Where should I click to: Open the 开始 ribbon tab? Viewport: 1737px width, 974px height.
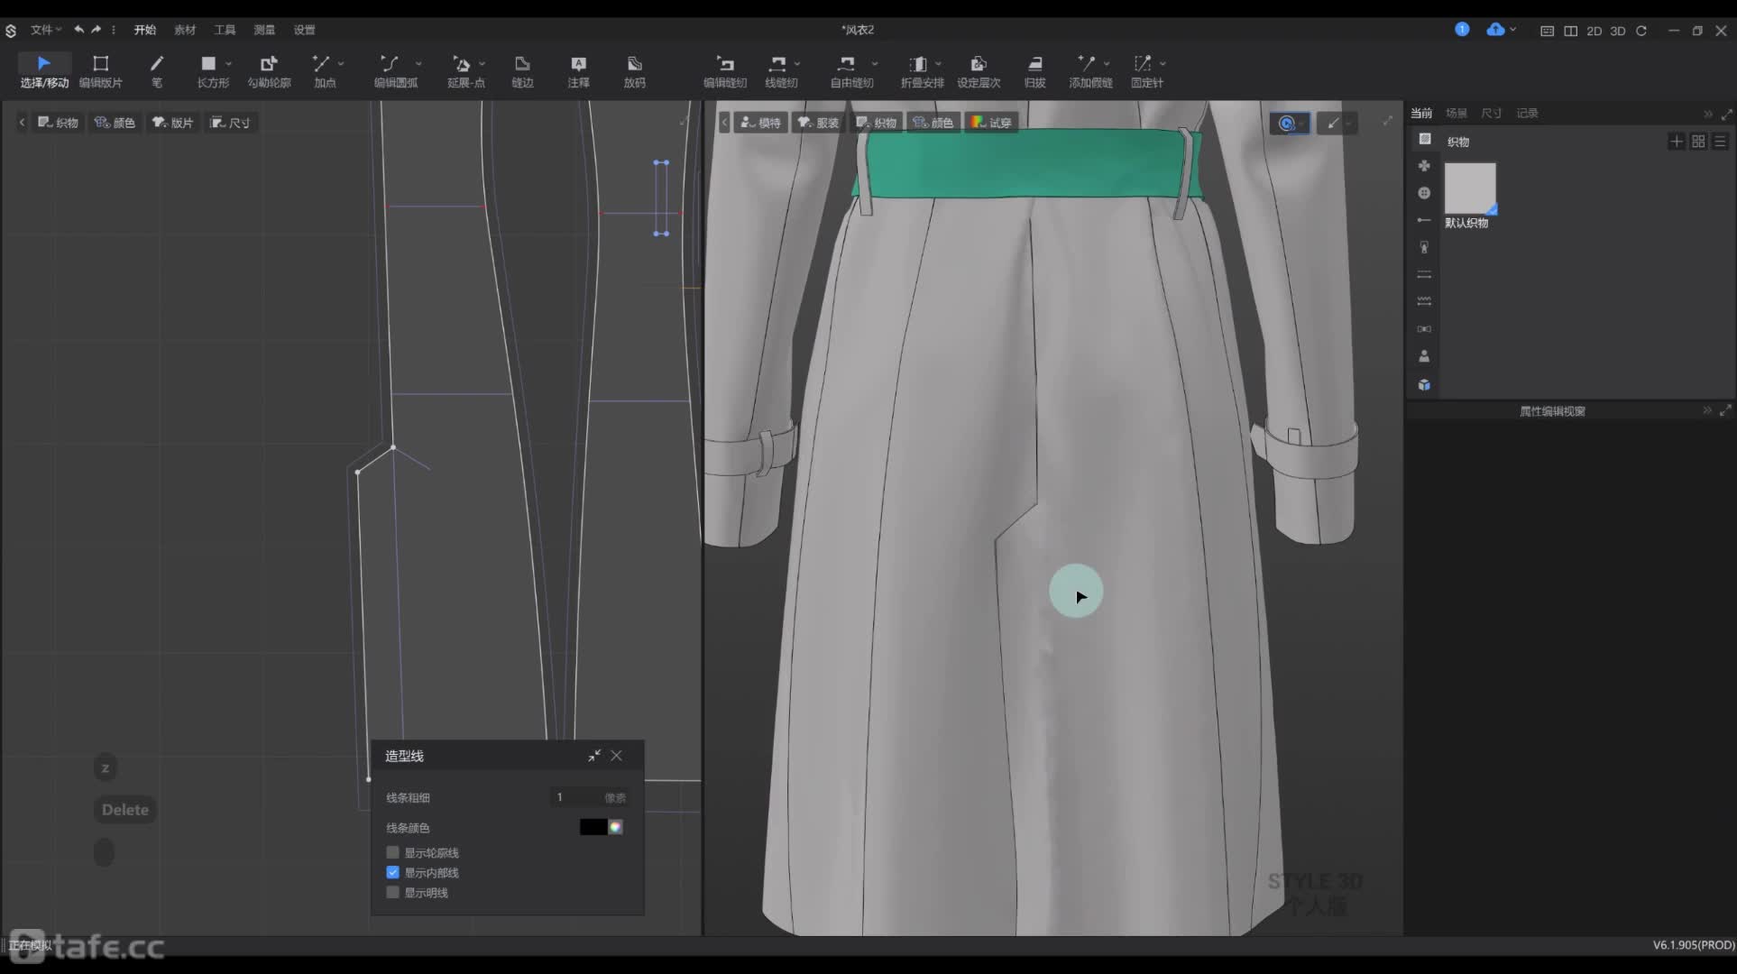[x=144, y=30]
